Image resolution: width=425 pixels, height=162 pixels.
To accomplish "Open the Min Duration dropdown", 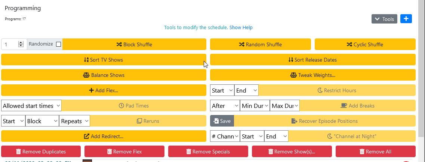I will 255,106.
